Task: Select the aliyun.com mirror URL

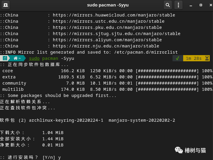Action: (107, 40)
